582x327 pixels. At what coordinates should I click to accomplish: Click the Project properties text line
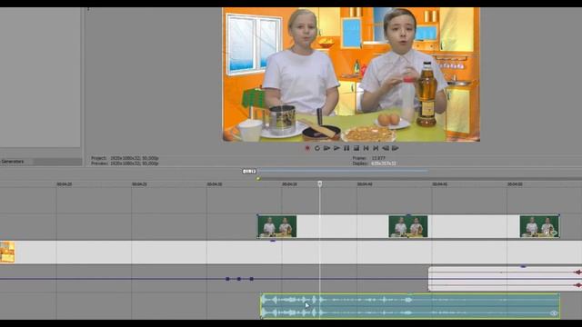125,158
